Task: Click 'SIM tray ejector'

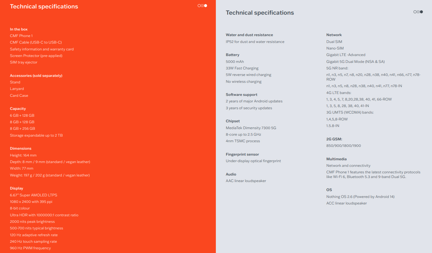Action: pyautogui.click(x=24, y=62)
